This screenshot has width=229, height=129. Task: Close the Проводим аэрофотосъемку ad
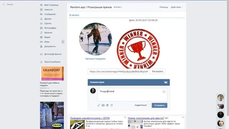click(125, 117)
